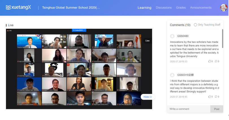This screenshot has height=120, width=229.
Task: Open the user profile avatar
Action: pos(224,8)
